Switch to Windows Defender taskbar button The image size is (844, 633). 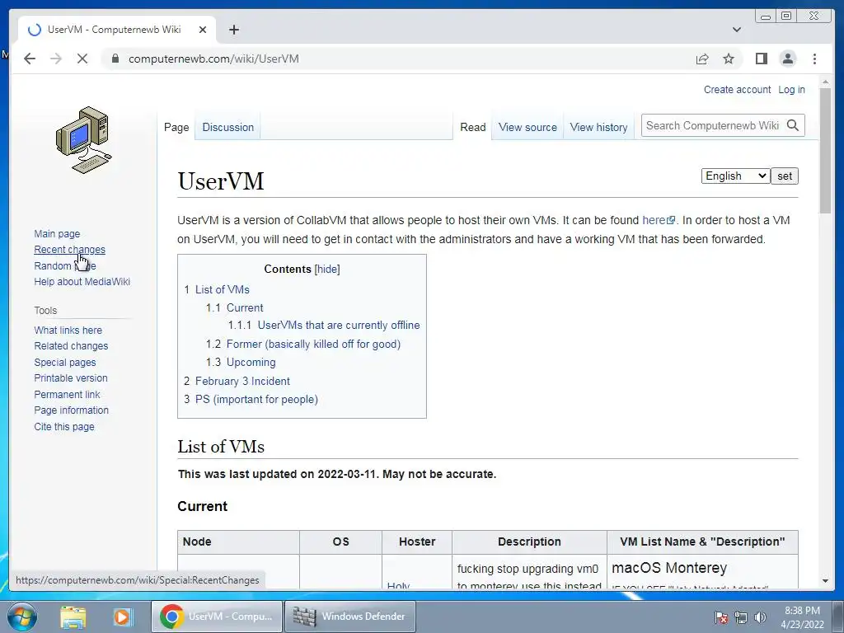pos(349,617)
